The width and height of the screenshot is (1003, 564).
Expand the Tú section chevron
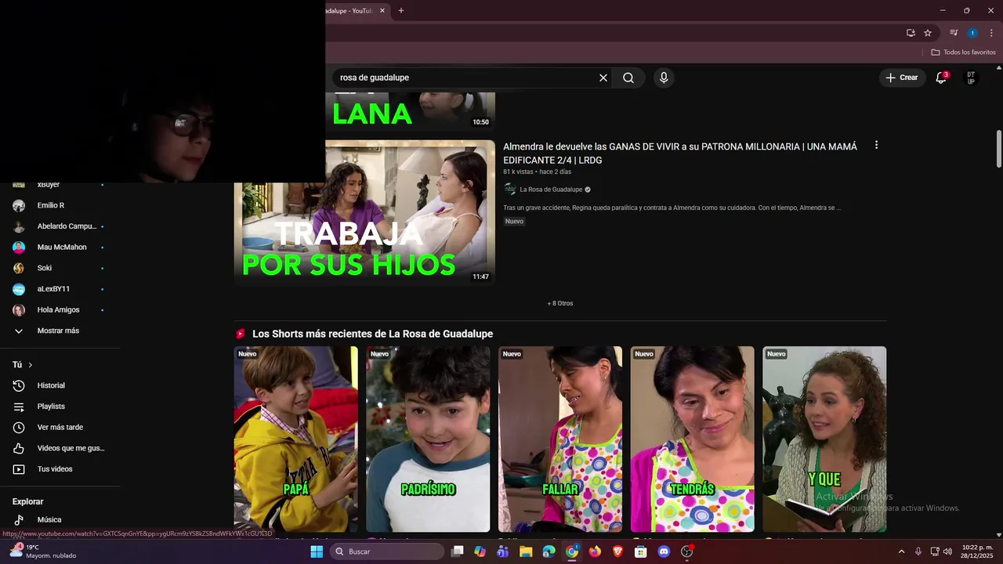coord(31,365)
